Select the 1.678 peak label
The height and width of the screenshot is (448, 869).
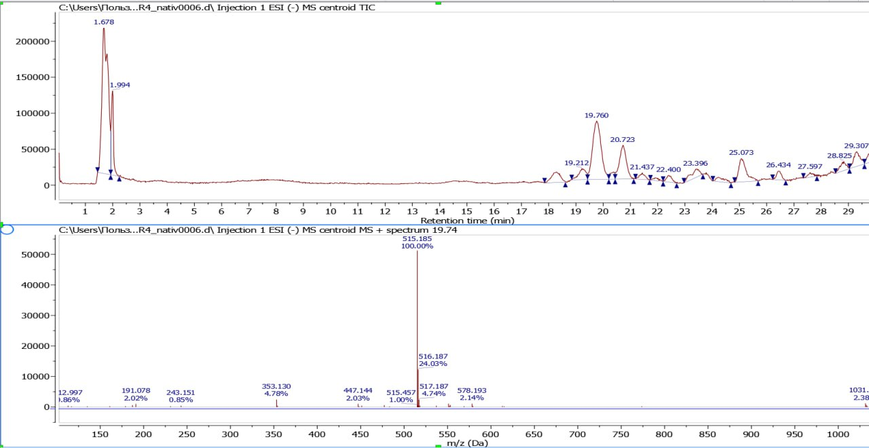[x=104, y=22]
